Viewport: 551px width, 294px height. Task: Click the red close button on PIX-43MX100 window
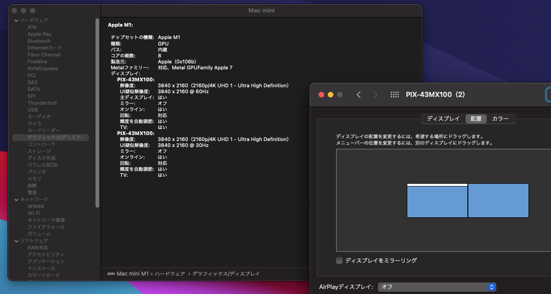[321, 95]
